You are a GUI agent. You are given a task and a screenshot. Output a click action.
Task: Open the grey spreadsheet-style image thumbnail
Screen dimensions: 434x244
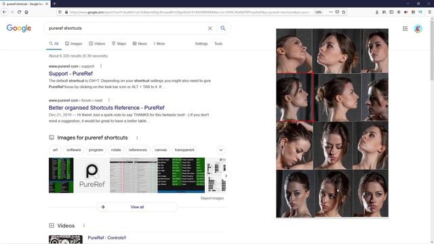tap(134, 176)
